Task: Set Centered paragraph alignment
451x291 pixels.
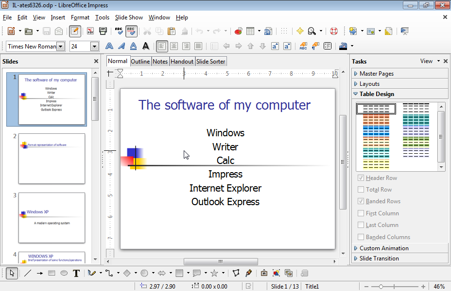Action: tap(174, 46)
